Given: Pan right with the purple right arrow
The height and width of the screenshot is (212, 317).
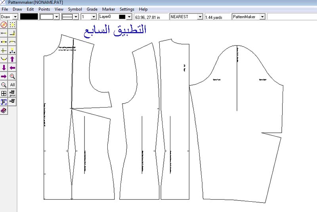Looking at the screenshot, I should [4, 76].
